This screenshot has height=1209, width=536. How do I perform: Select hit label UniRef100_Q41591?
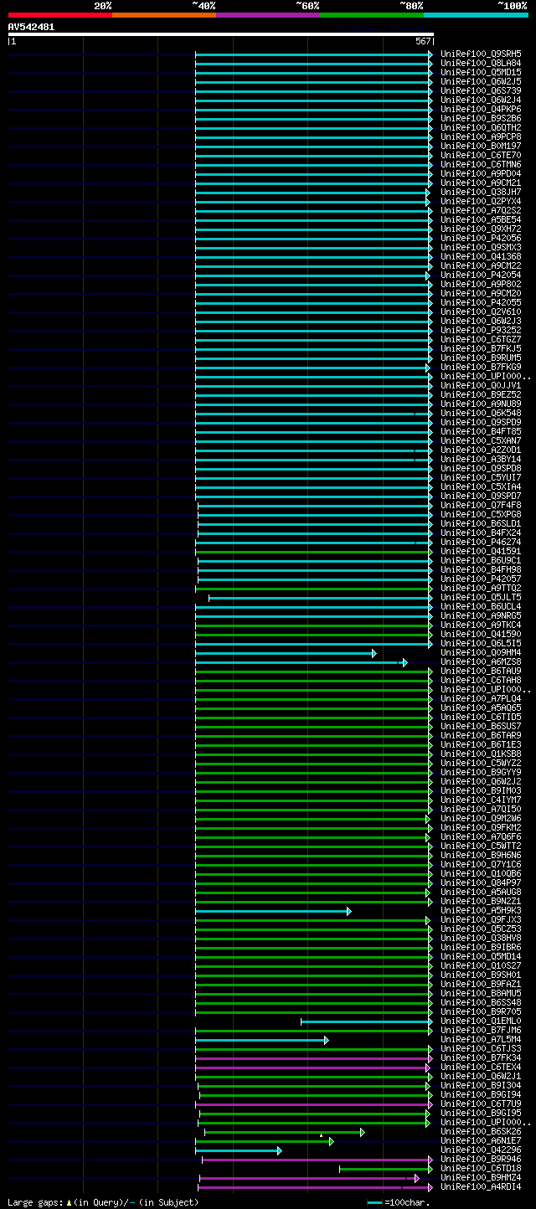[x=481, y=551]
